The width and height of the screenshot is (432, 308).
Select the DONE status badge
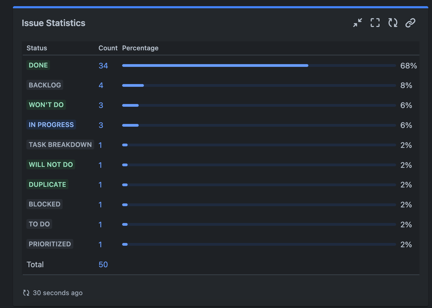(38, 65)
